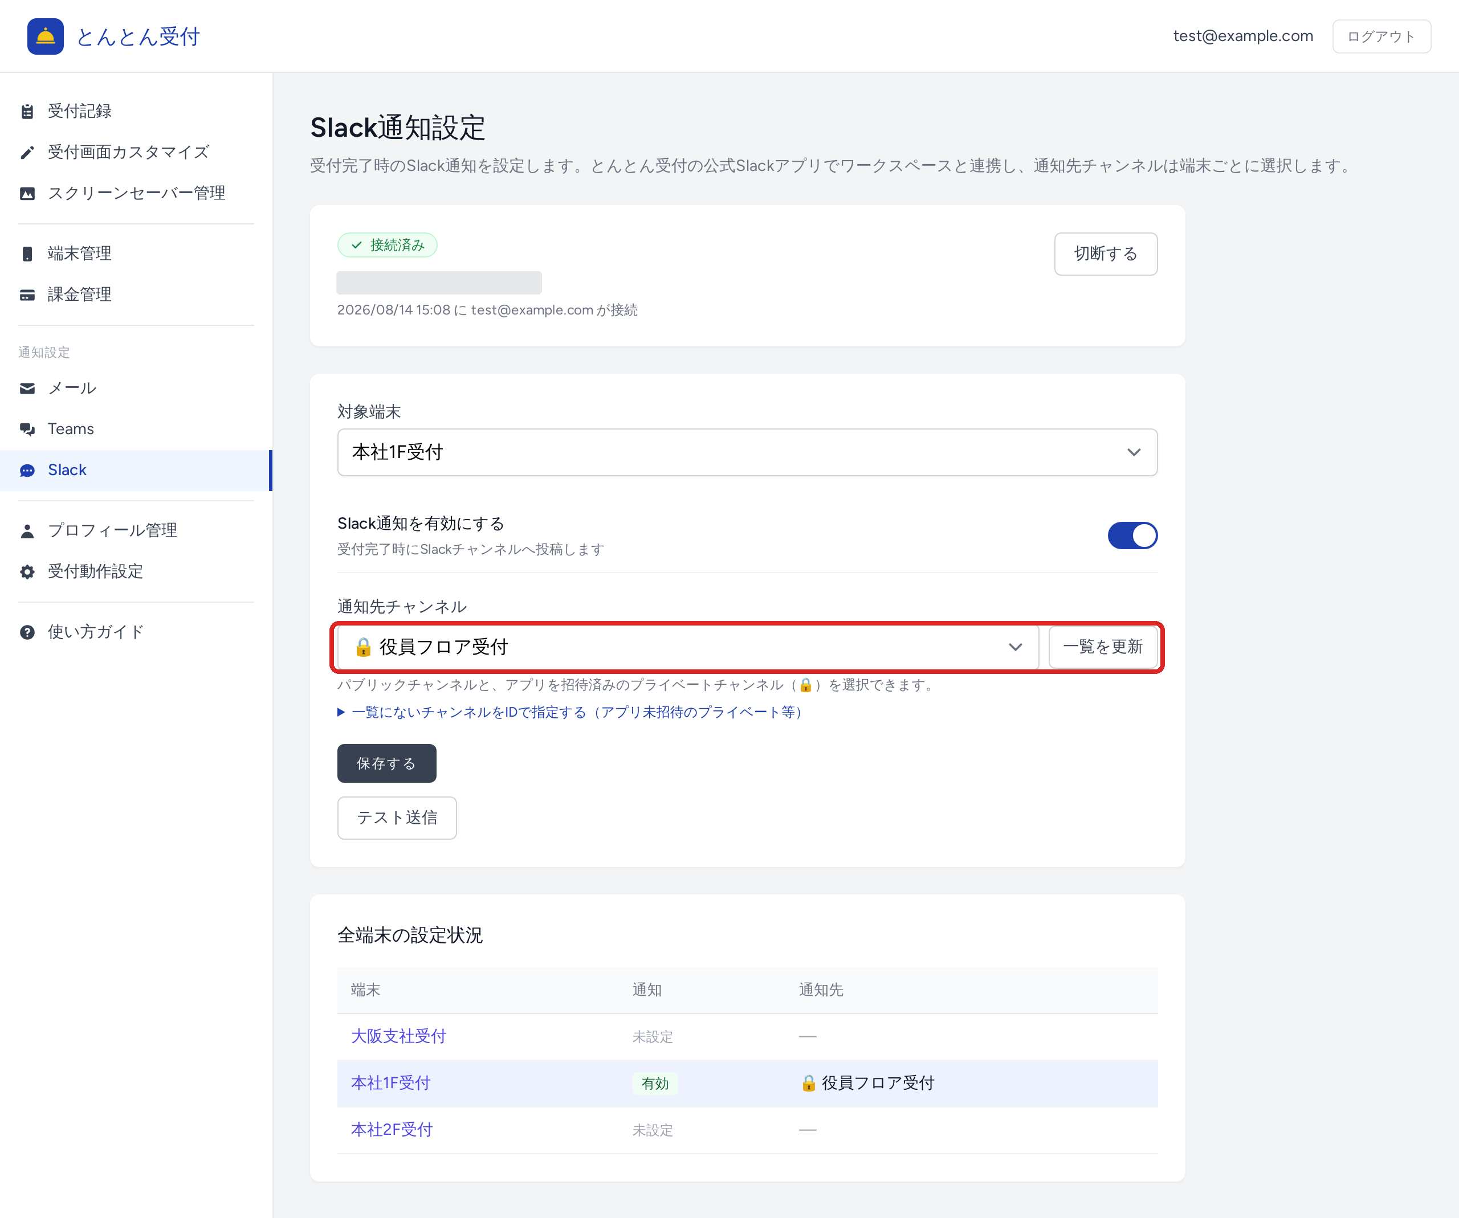Click the 受付動作設定 gear icon
This screenshot has height=1218, width=1459.
[27, 571]
